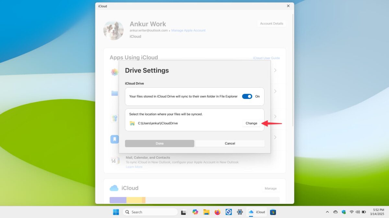Open Task View from taskbar
Screen dimensions: 389x218
pos(184,212)
